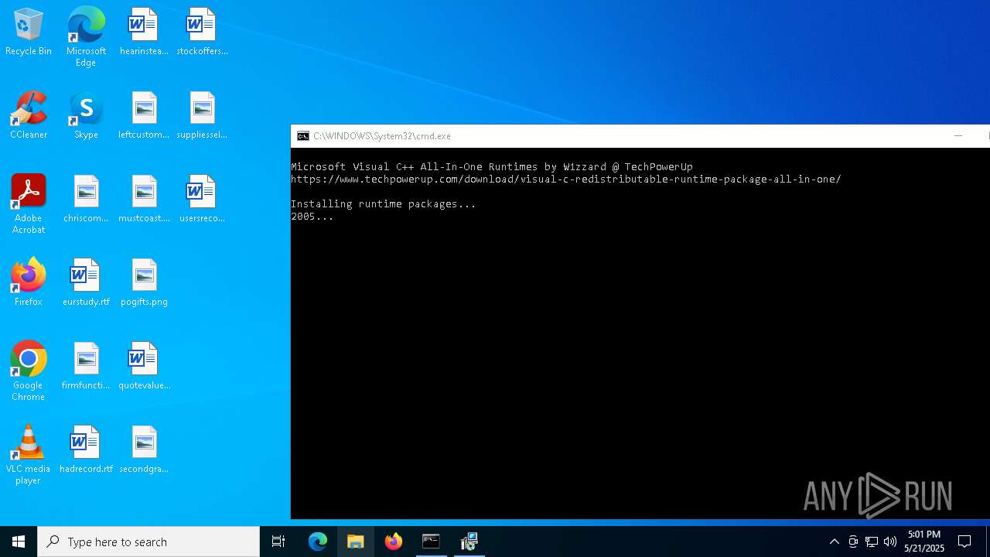The width and height of the screenshot is (990, 557).
Task: Select the hadrecord.rtf file icon
Action: pos(86,450)
